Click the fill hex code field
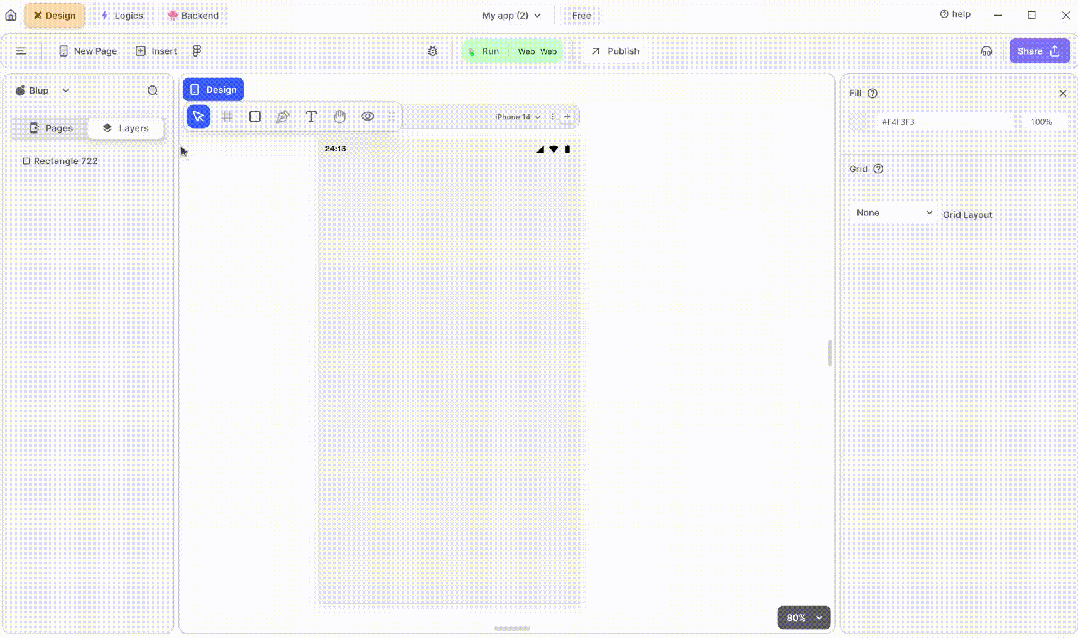The image size is (1078, 638). 944,122
